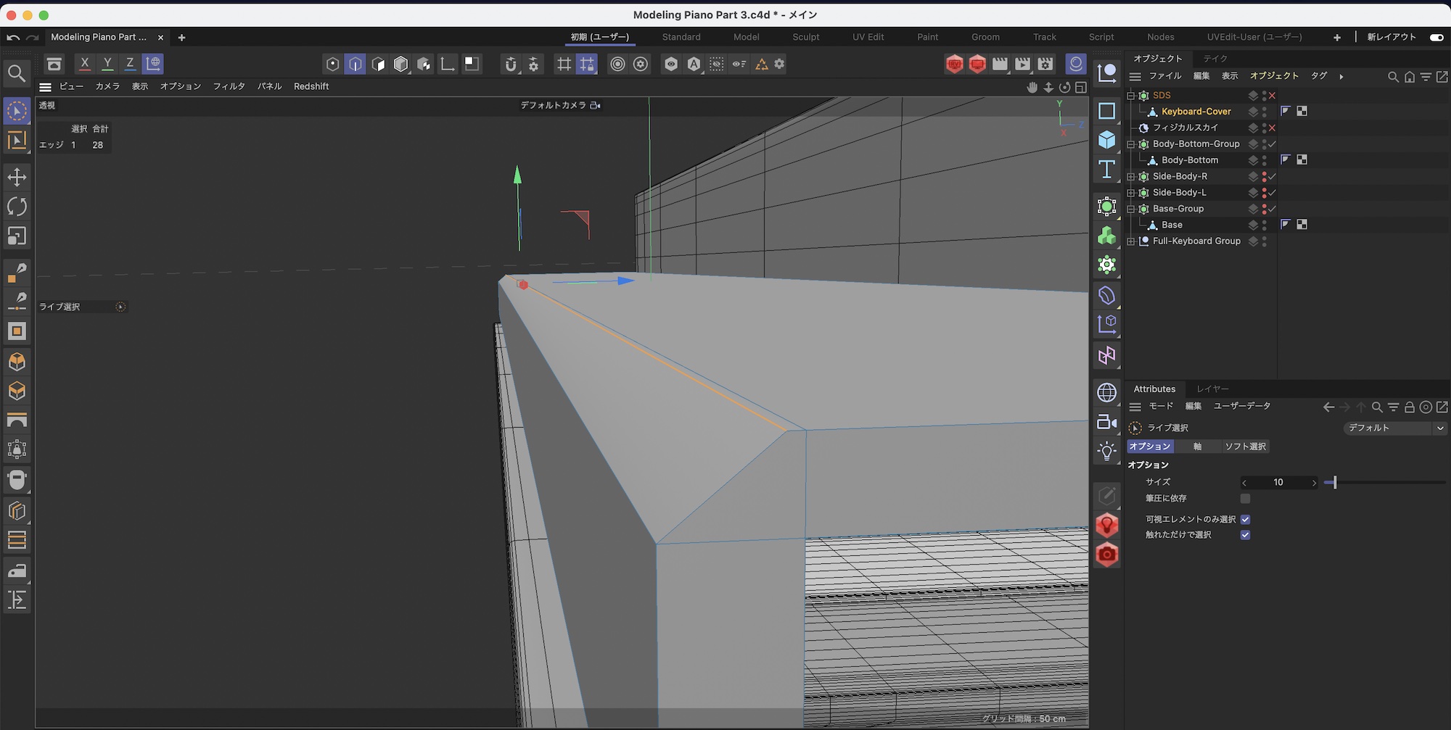Screen dimensions: 1451x730
Task: Switch to the Sculpt layout tab
Action: click(x=805, y=37)
